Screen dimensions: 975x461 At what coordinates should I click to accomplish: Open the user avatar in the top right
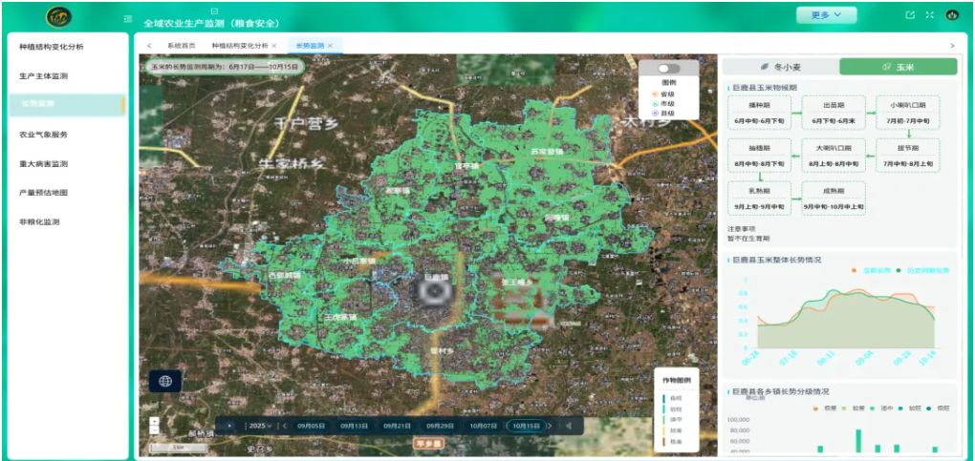pos(952,15)
